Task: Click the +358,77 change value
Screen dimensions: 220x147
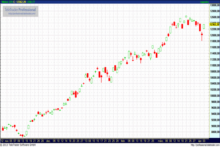Action: point(35,2)
